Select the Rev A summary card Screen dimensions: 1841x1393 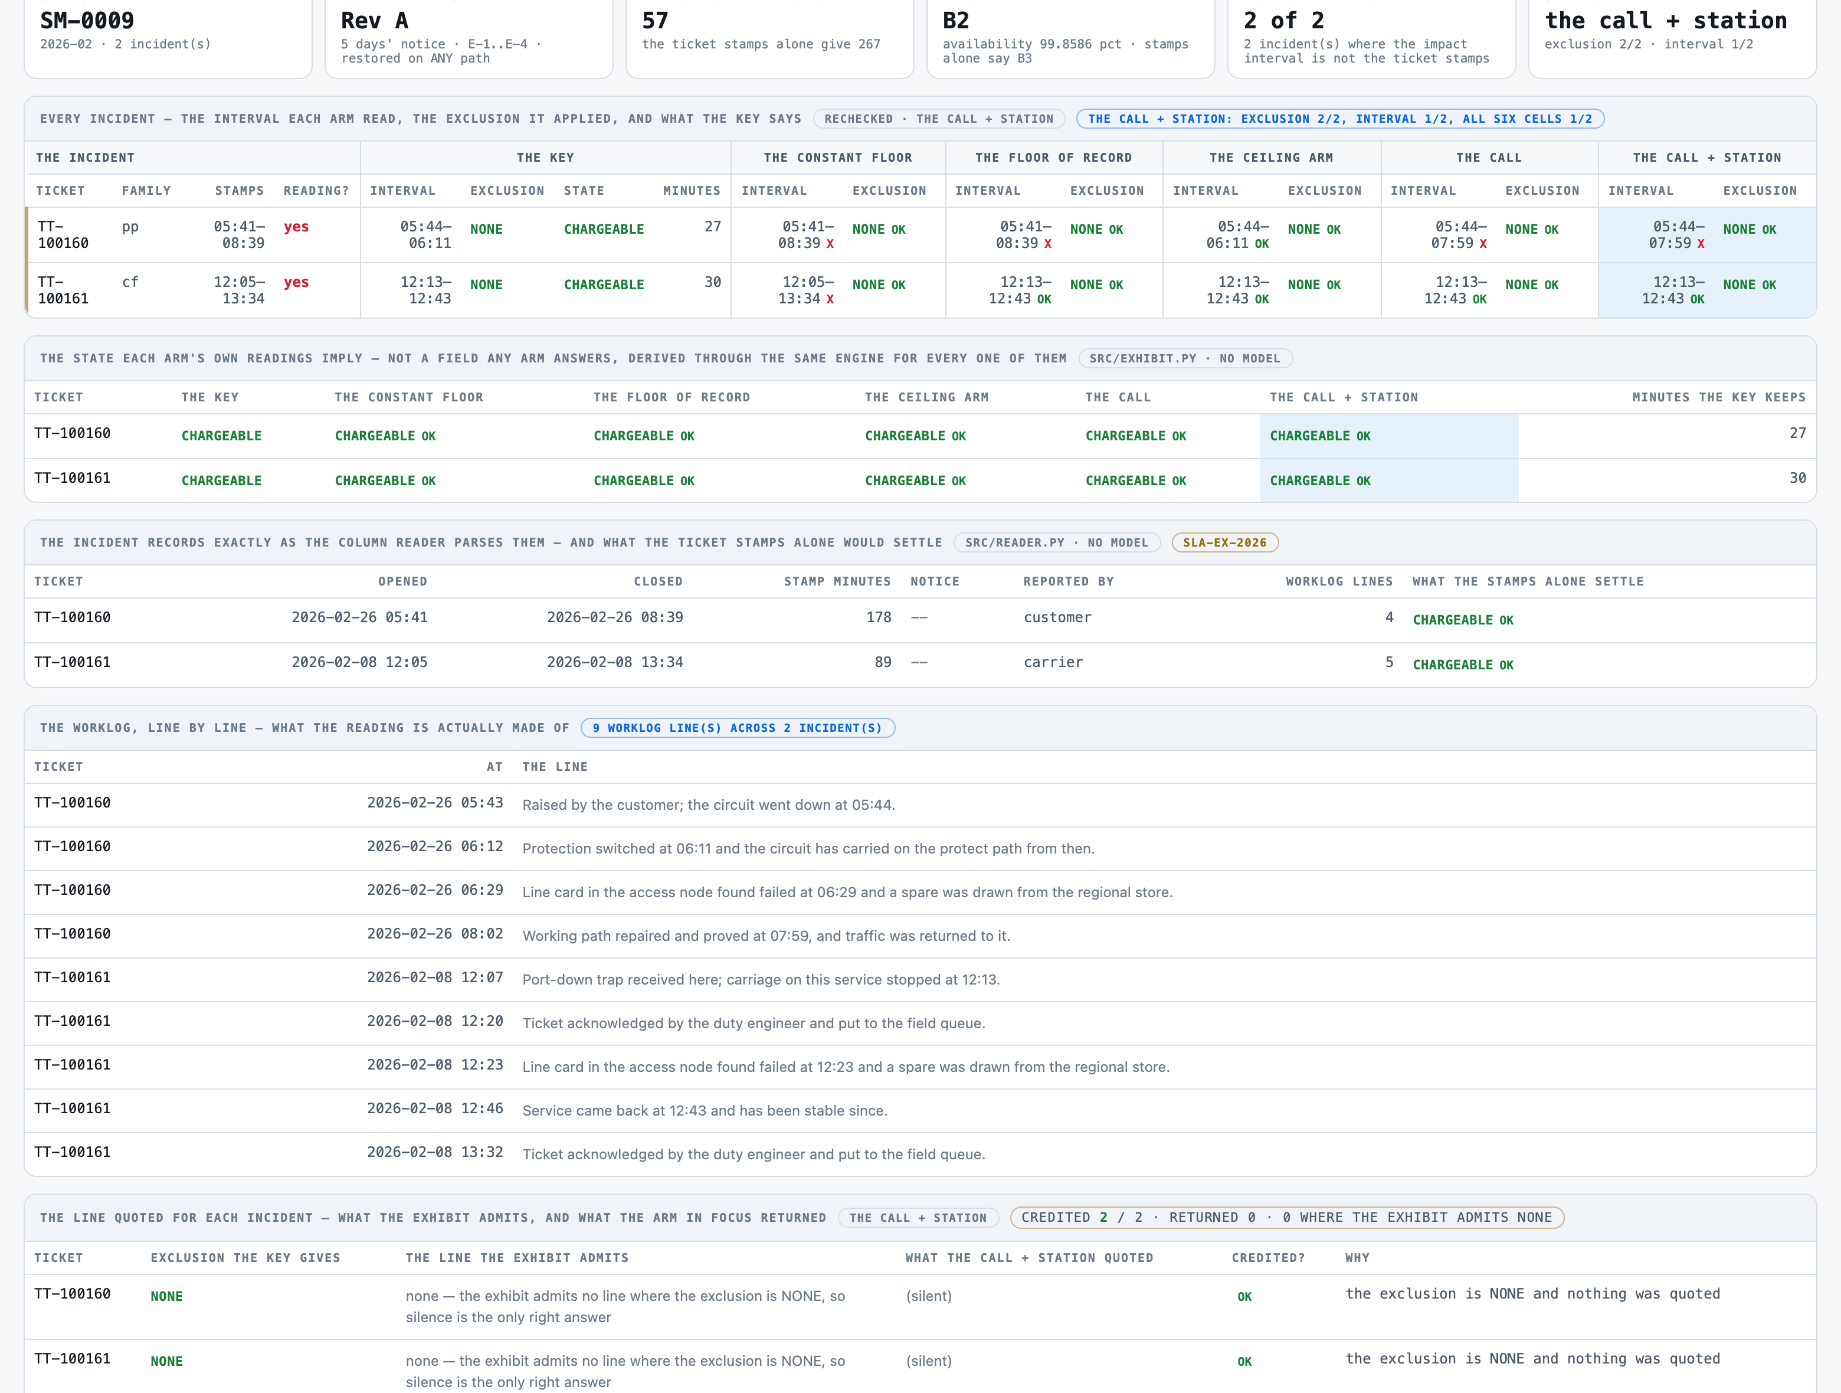469,37
